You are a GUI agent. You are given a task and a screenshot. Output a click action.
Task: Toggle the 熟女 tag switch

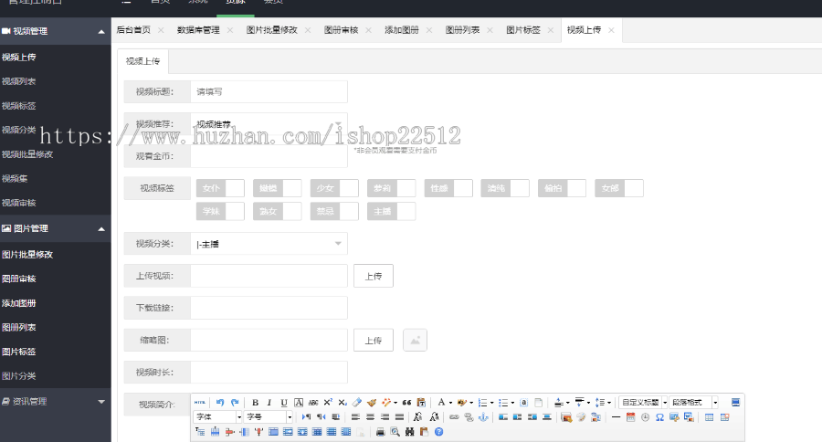[278, 211]
